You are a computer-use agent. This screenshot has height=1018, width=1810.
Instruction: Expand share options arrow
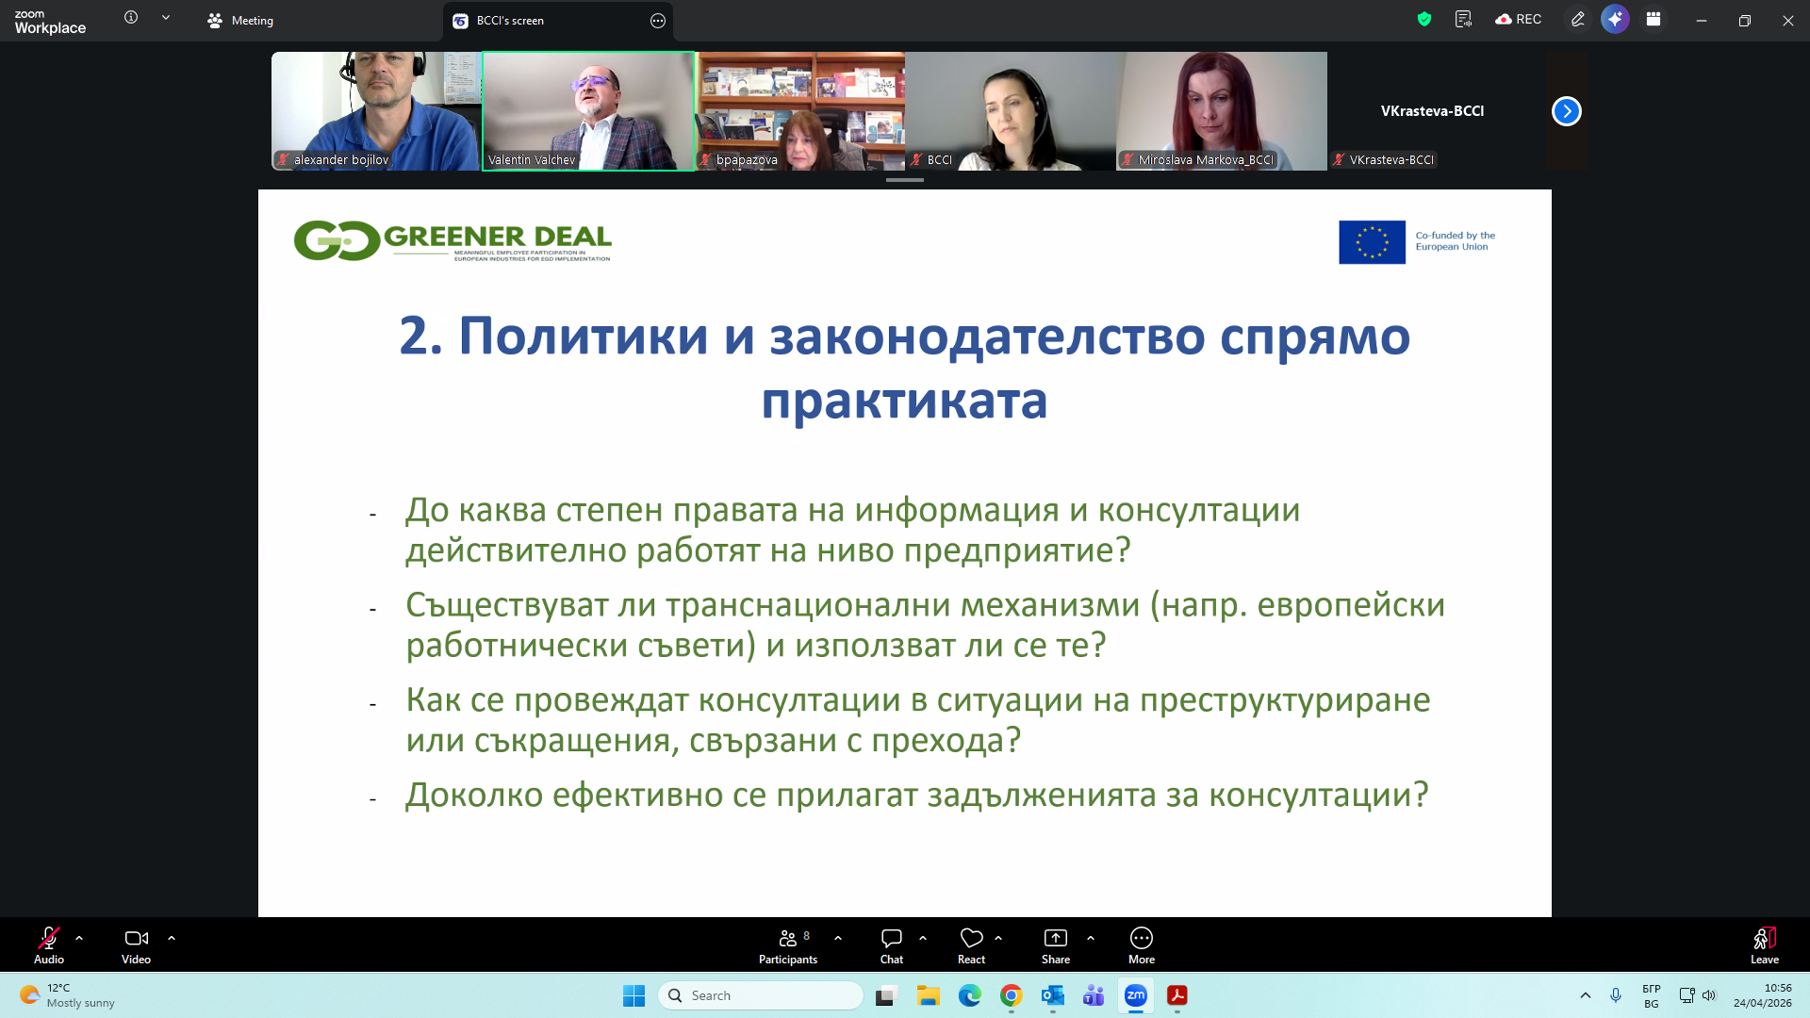click(1091, 938)
